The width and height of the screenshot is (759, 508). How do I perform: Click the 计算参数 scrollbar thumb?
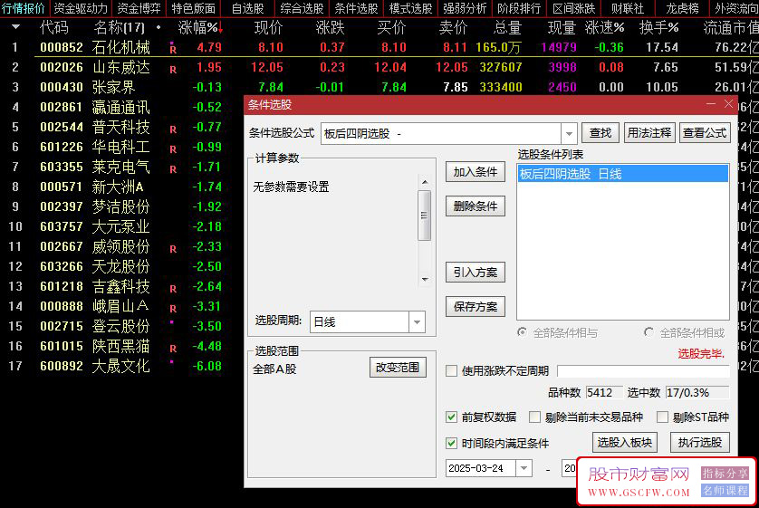pos(425,216)
